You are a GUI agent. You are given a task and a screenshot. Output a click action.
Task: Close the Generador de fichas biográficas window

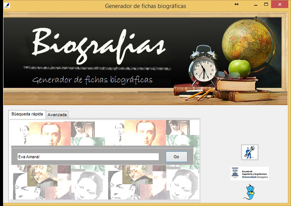click(x=279, y=5)
